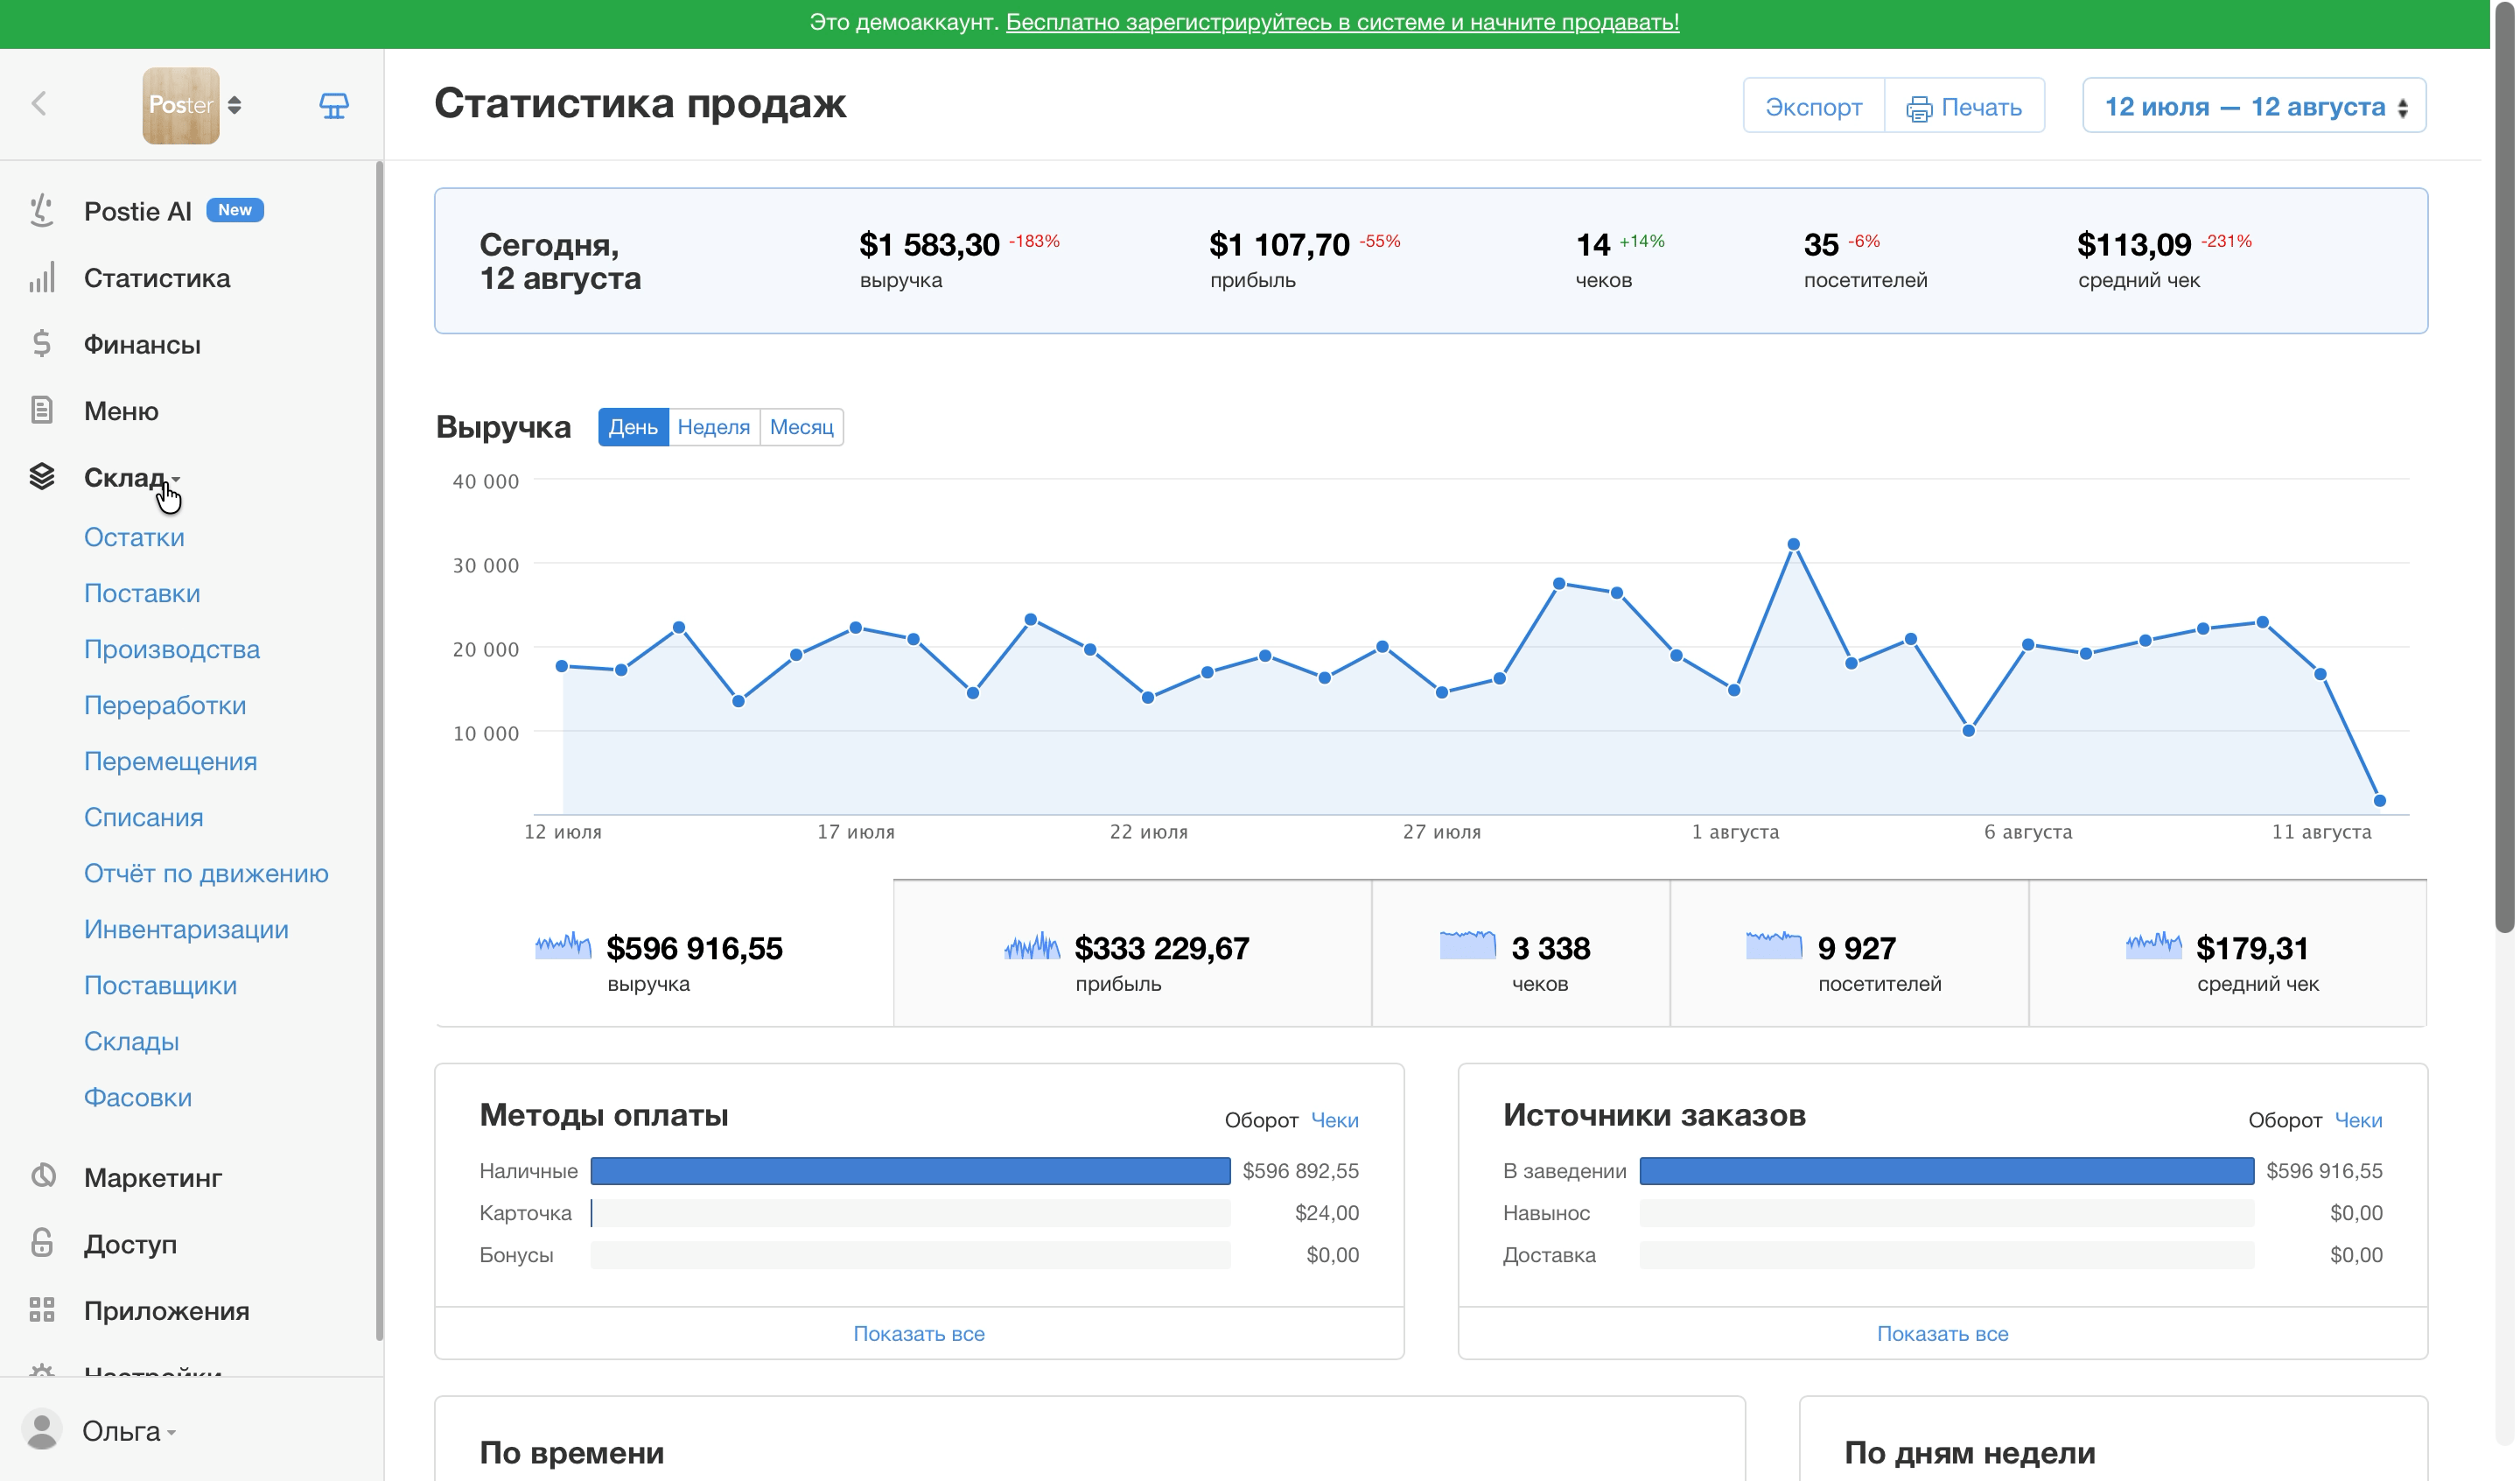Open the date range picker 12 июля — 12 августа
The height and width of the screenshot is (1481, 2520).
point(2255,106)
